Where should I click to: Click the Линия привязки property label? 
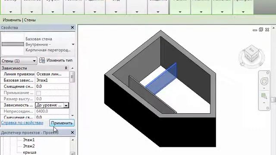[x=19, y=74]
